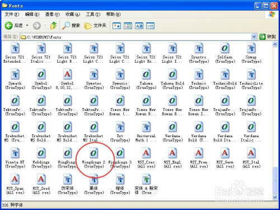The width and height of the screenshot is (280, 210).
Task: Select the Webdings font file
Action: click(x=41, y=158)
